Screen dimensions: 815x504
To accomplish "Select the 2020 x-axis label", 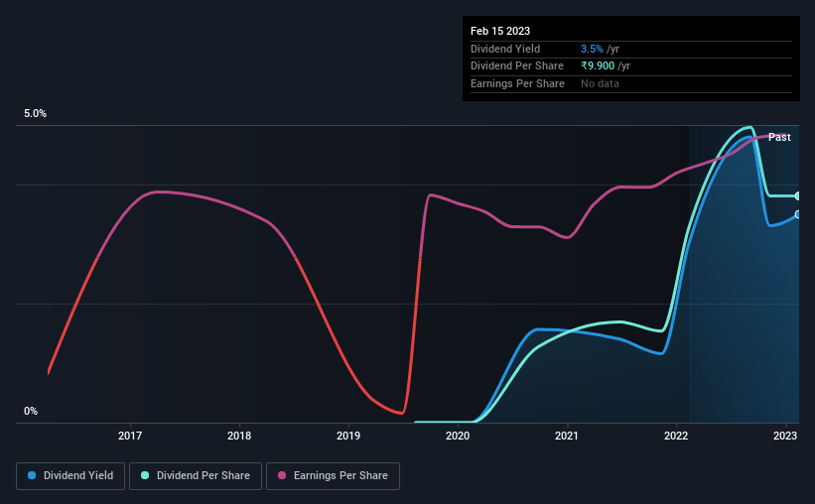I will coord(458,436).
